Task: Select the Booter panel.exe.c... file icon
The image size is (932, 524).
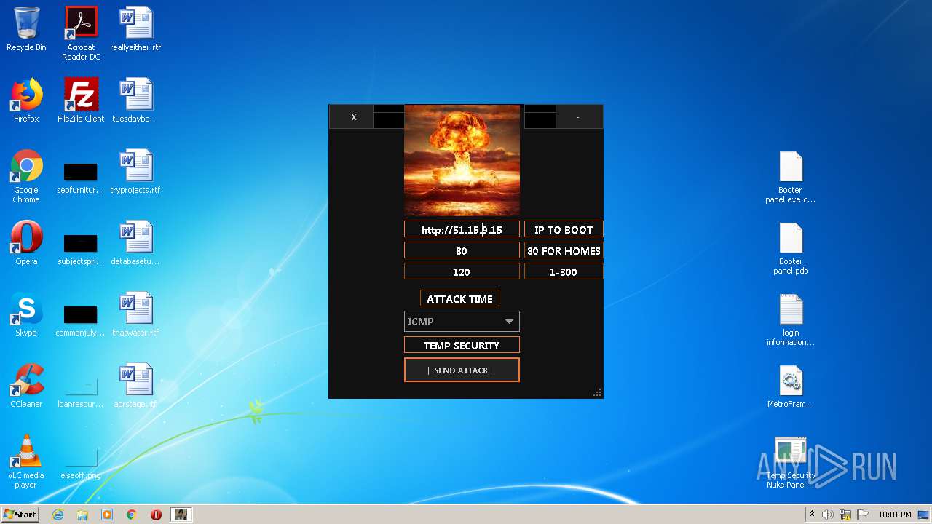Action: point(791,176)
